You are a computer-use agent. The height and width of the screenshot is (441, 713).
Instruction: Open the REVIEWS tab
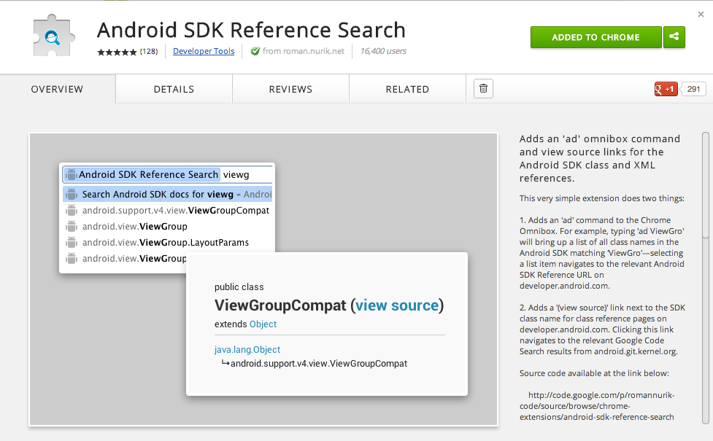[x=290, y=88]
